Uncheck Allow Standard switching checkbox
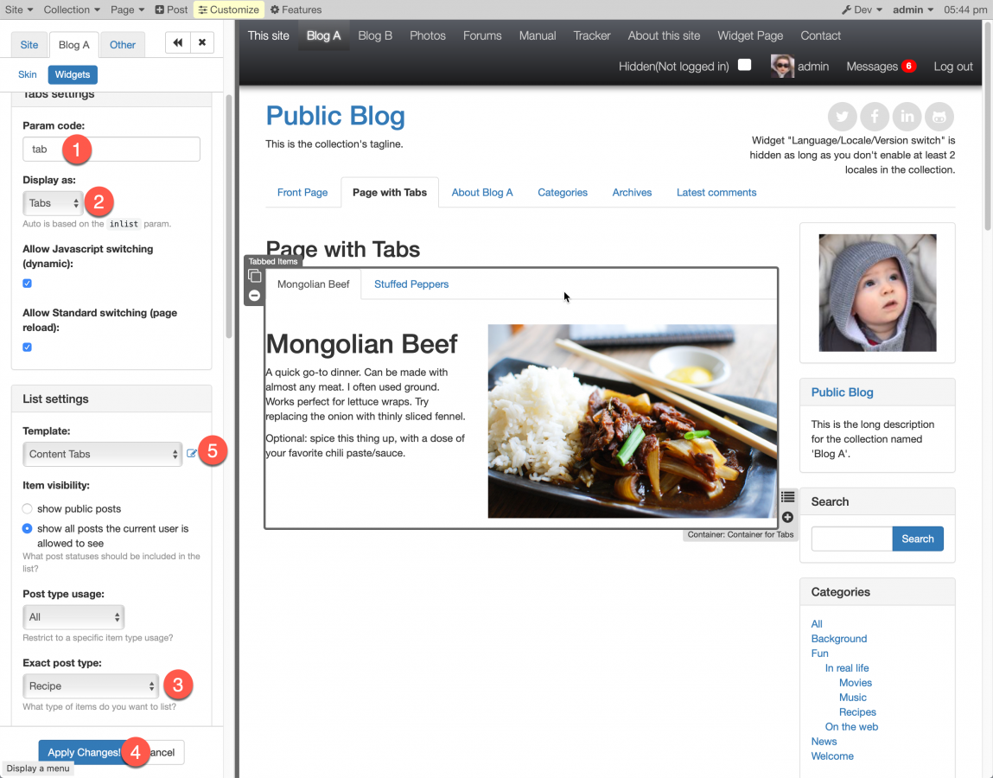 (x=26, y=347)
